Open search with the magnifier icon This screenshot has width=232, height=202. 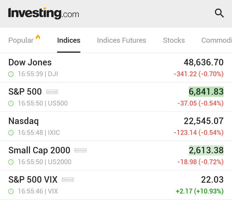(x=219, y=13)
